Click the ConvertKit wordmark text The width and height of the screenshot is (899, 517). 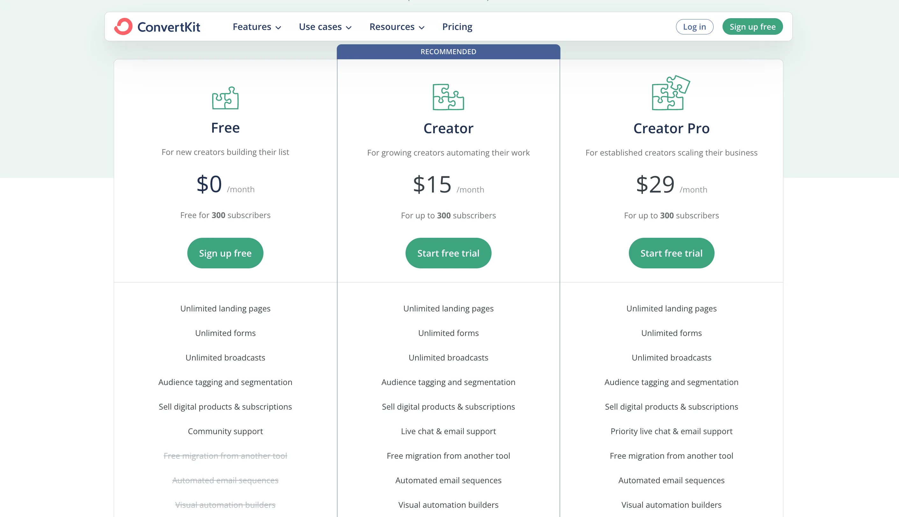coord(169,27)
